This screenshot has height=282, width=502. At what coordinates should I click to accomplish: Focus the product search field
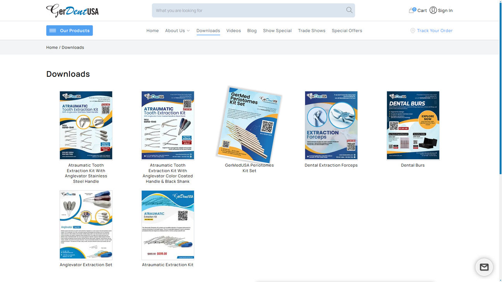[253, 10]
